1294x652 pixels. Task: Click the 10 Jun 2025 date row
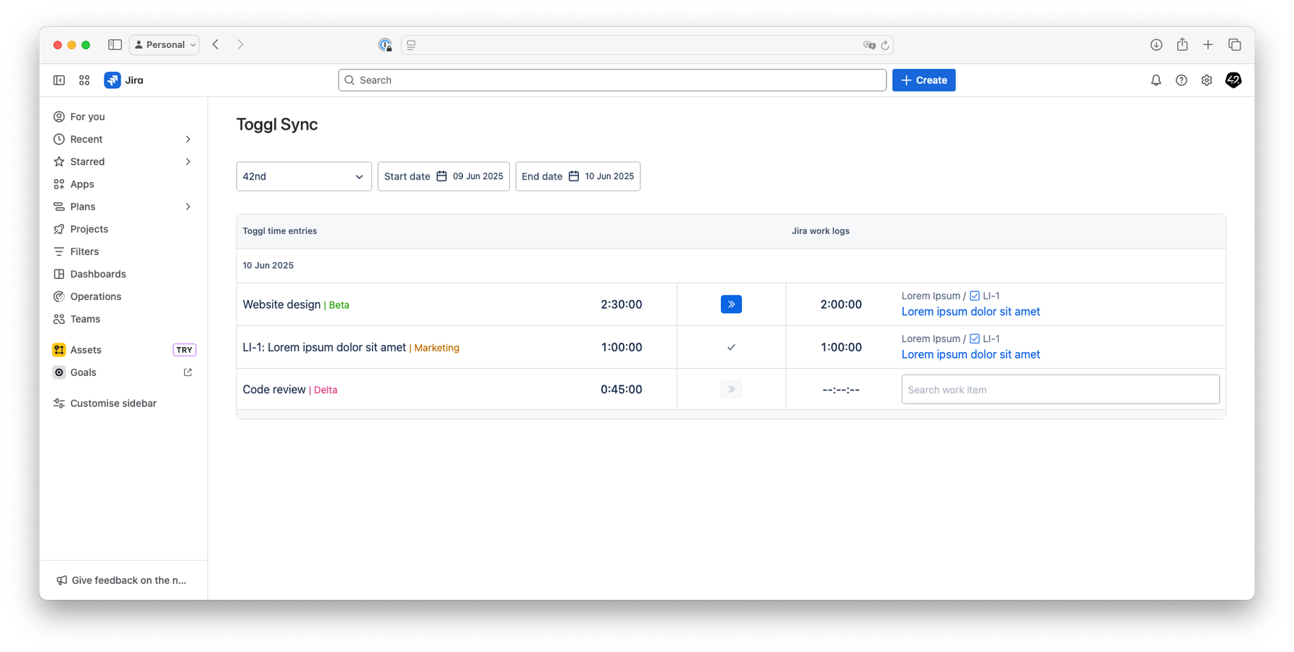point(731,266)
